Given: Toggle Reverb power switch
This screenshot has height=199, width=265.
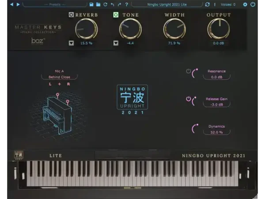Looking at the screenshot, I should click(71, 15).
